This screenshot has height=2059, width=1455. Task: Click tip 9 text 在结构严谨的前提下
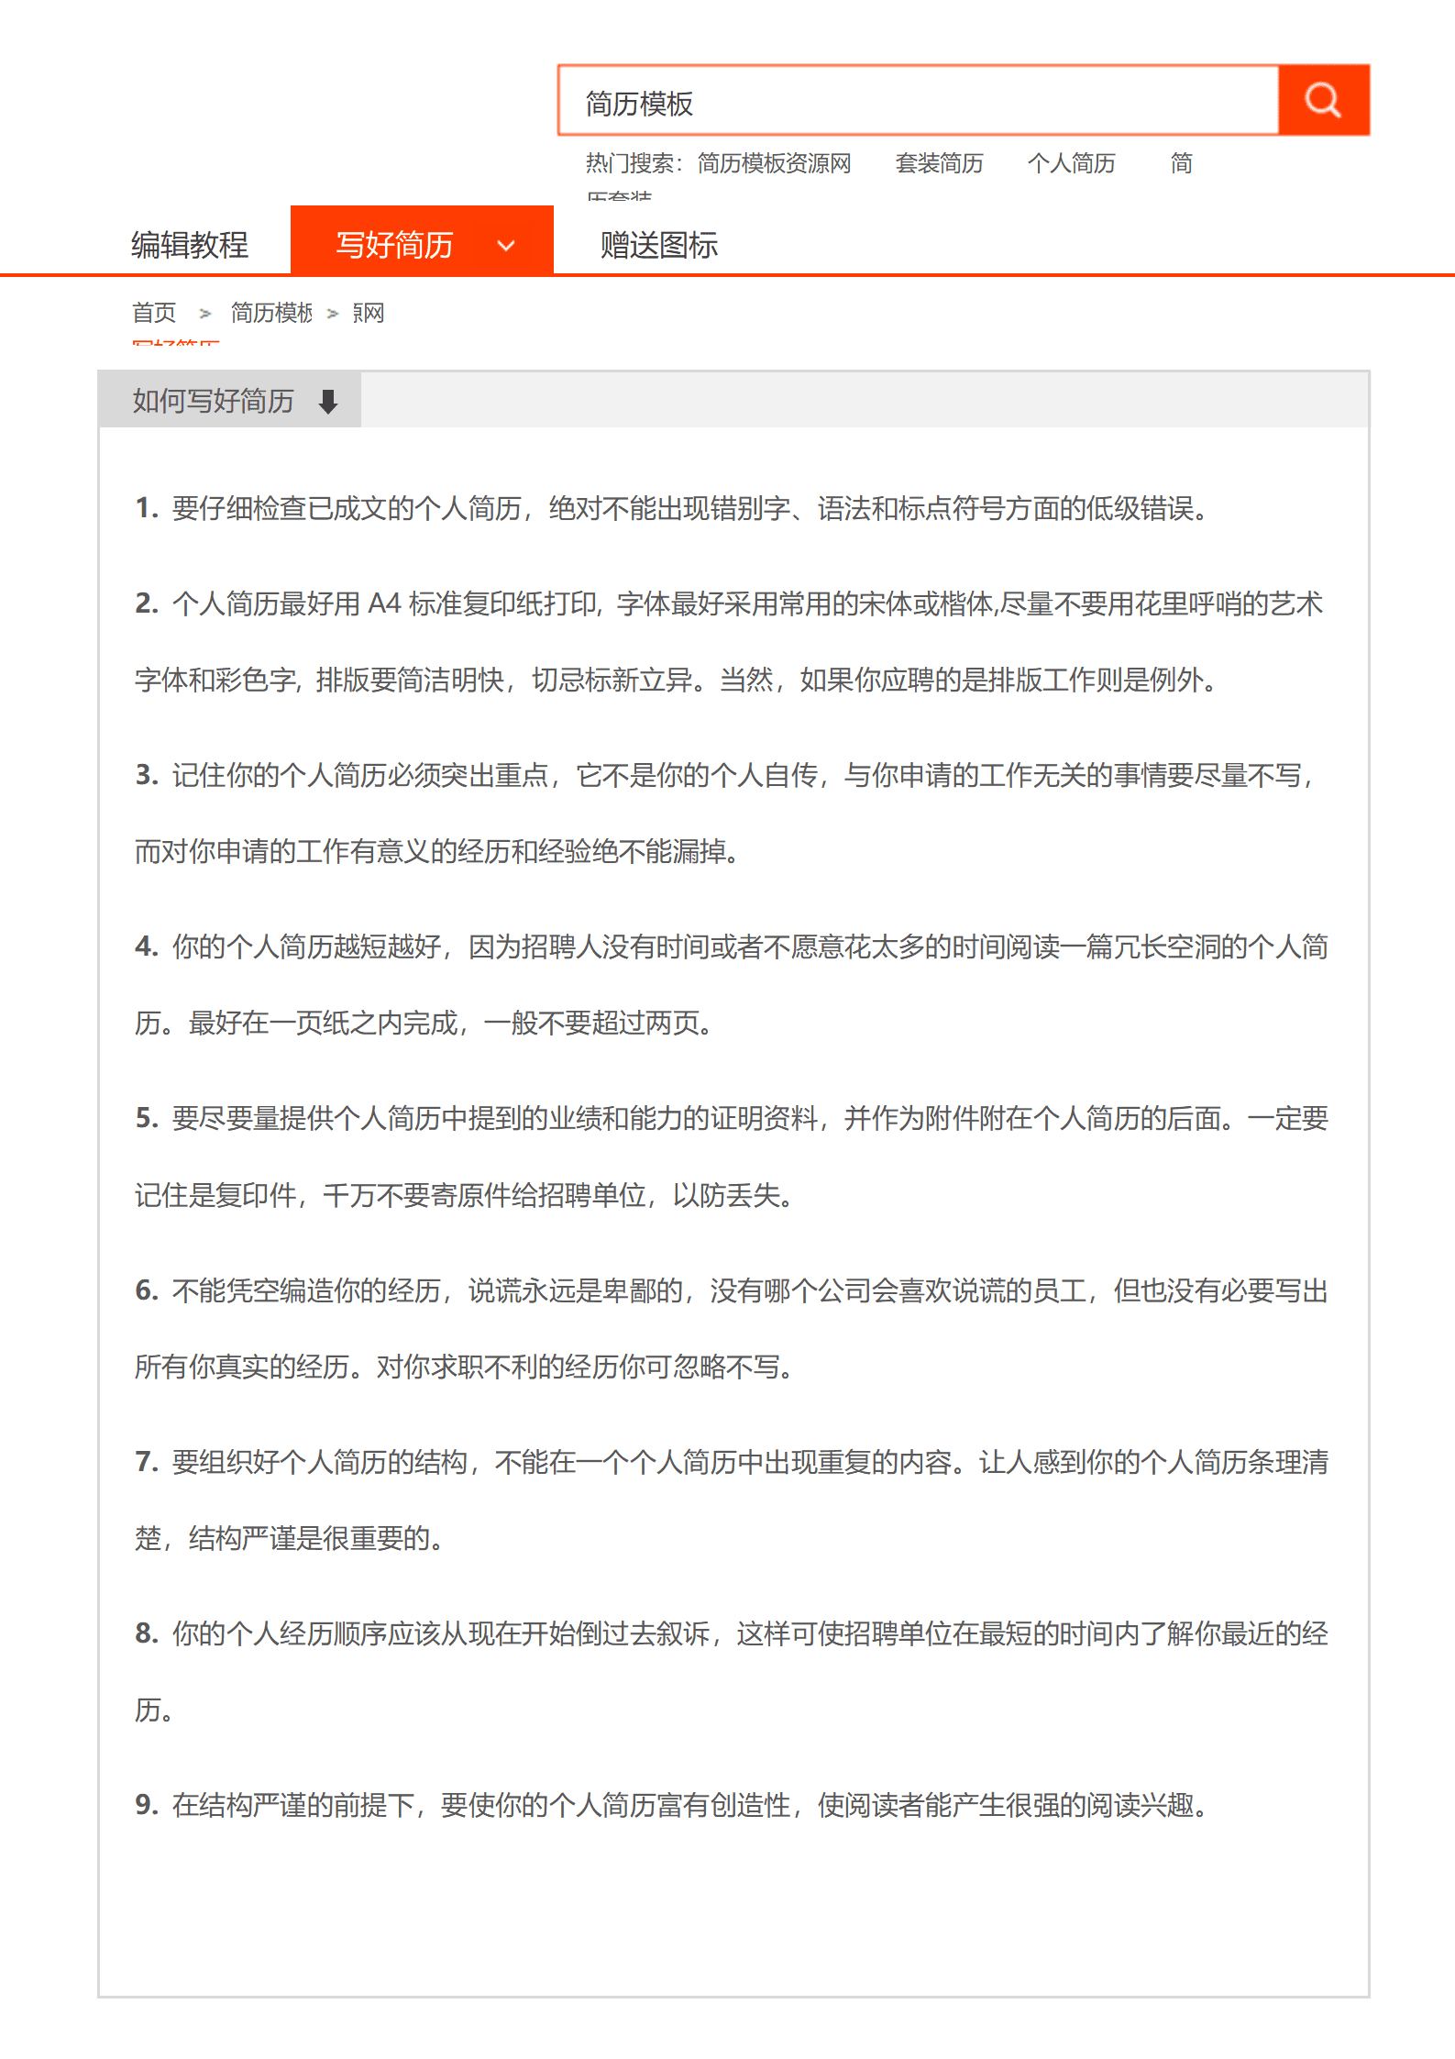point(292,1805)
